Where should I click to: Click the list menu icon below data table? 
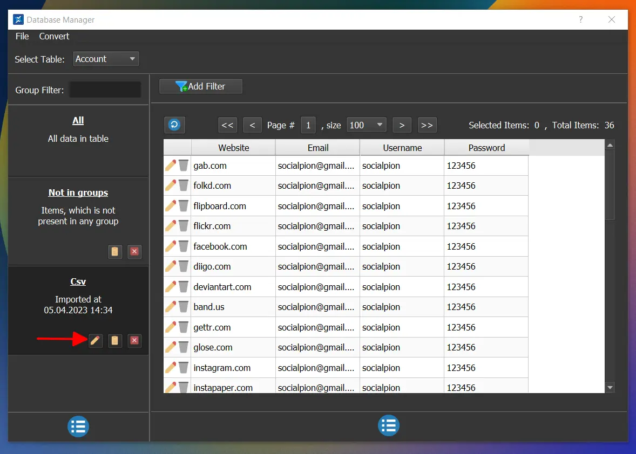389,425
